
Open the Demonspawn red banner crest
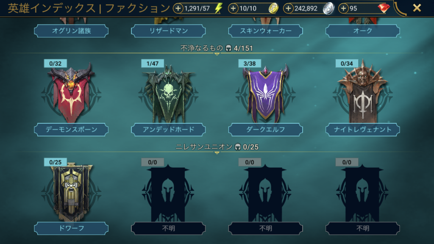coord(71,93)
